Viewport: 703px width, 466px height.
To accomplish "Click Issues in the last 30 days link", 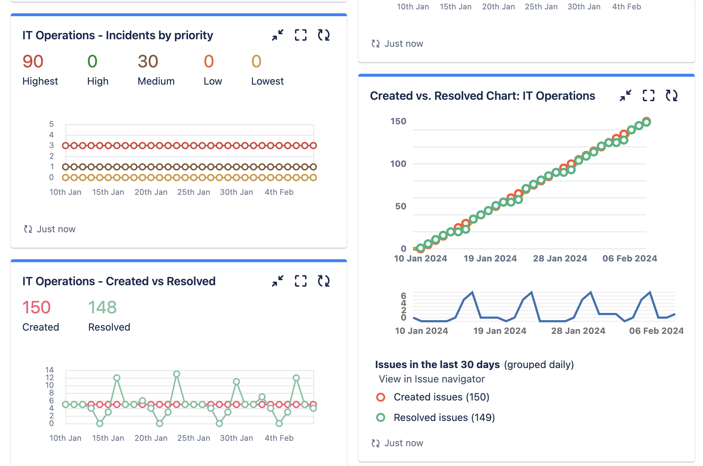I will coord(437,364).
